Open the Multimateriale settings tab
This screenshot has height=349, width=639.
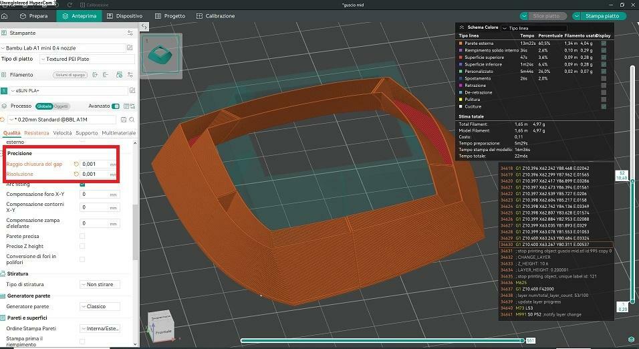click(x=118, y=133)
